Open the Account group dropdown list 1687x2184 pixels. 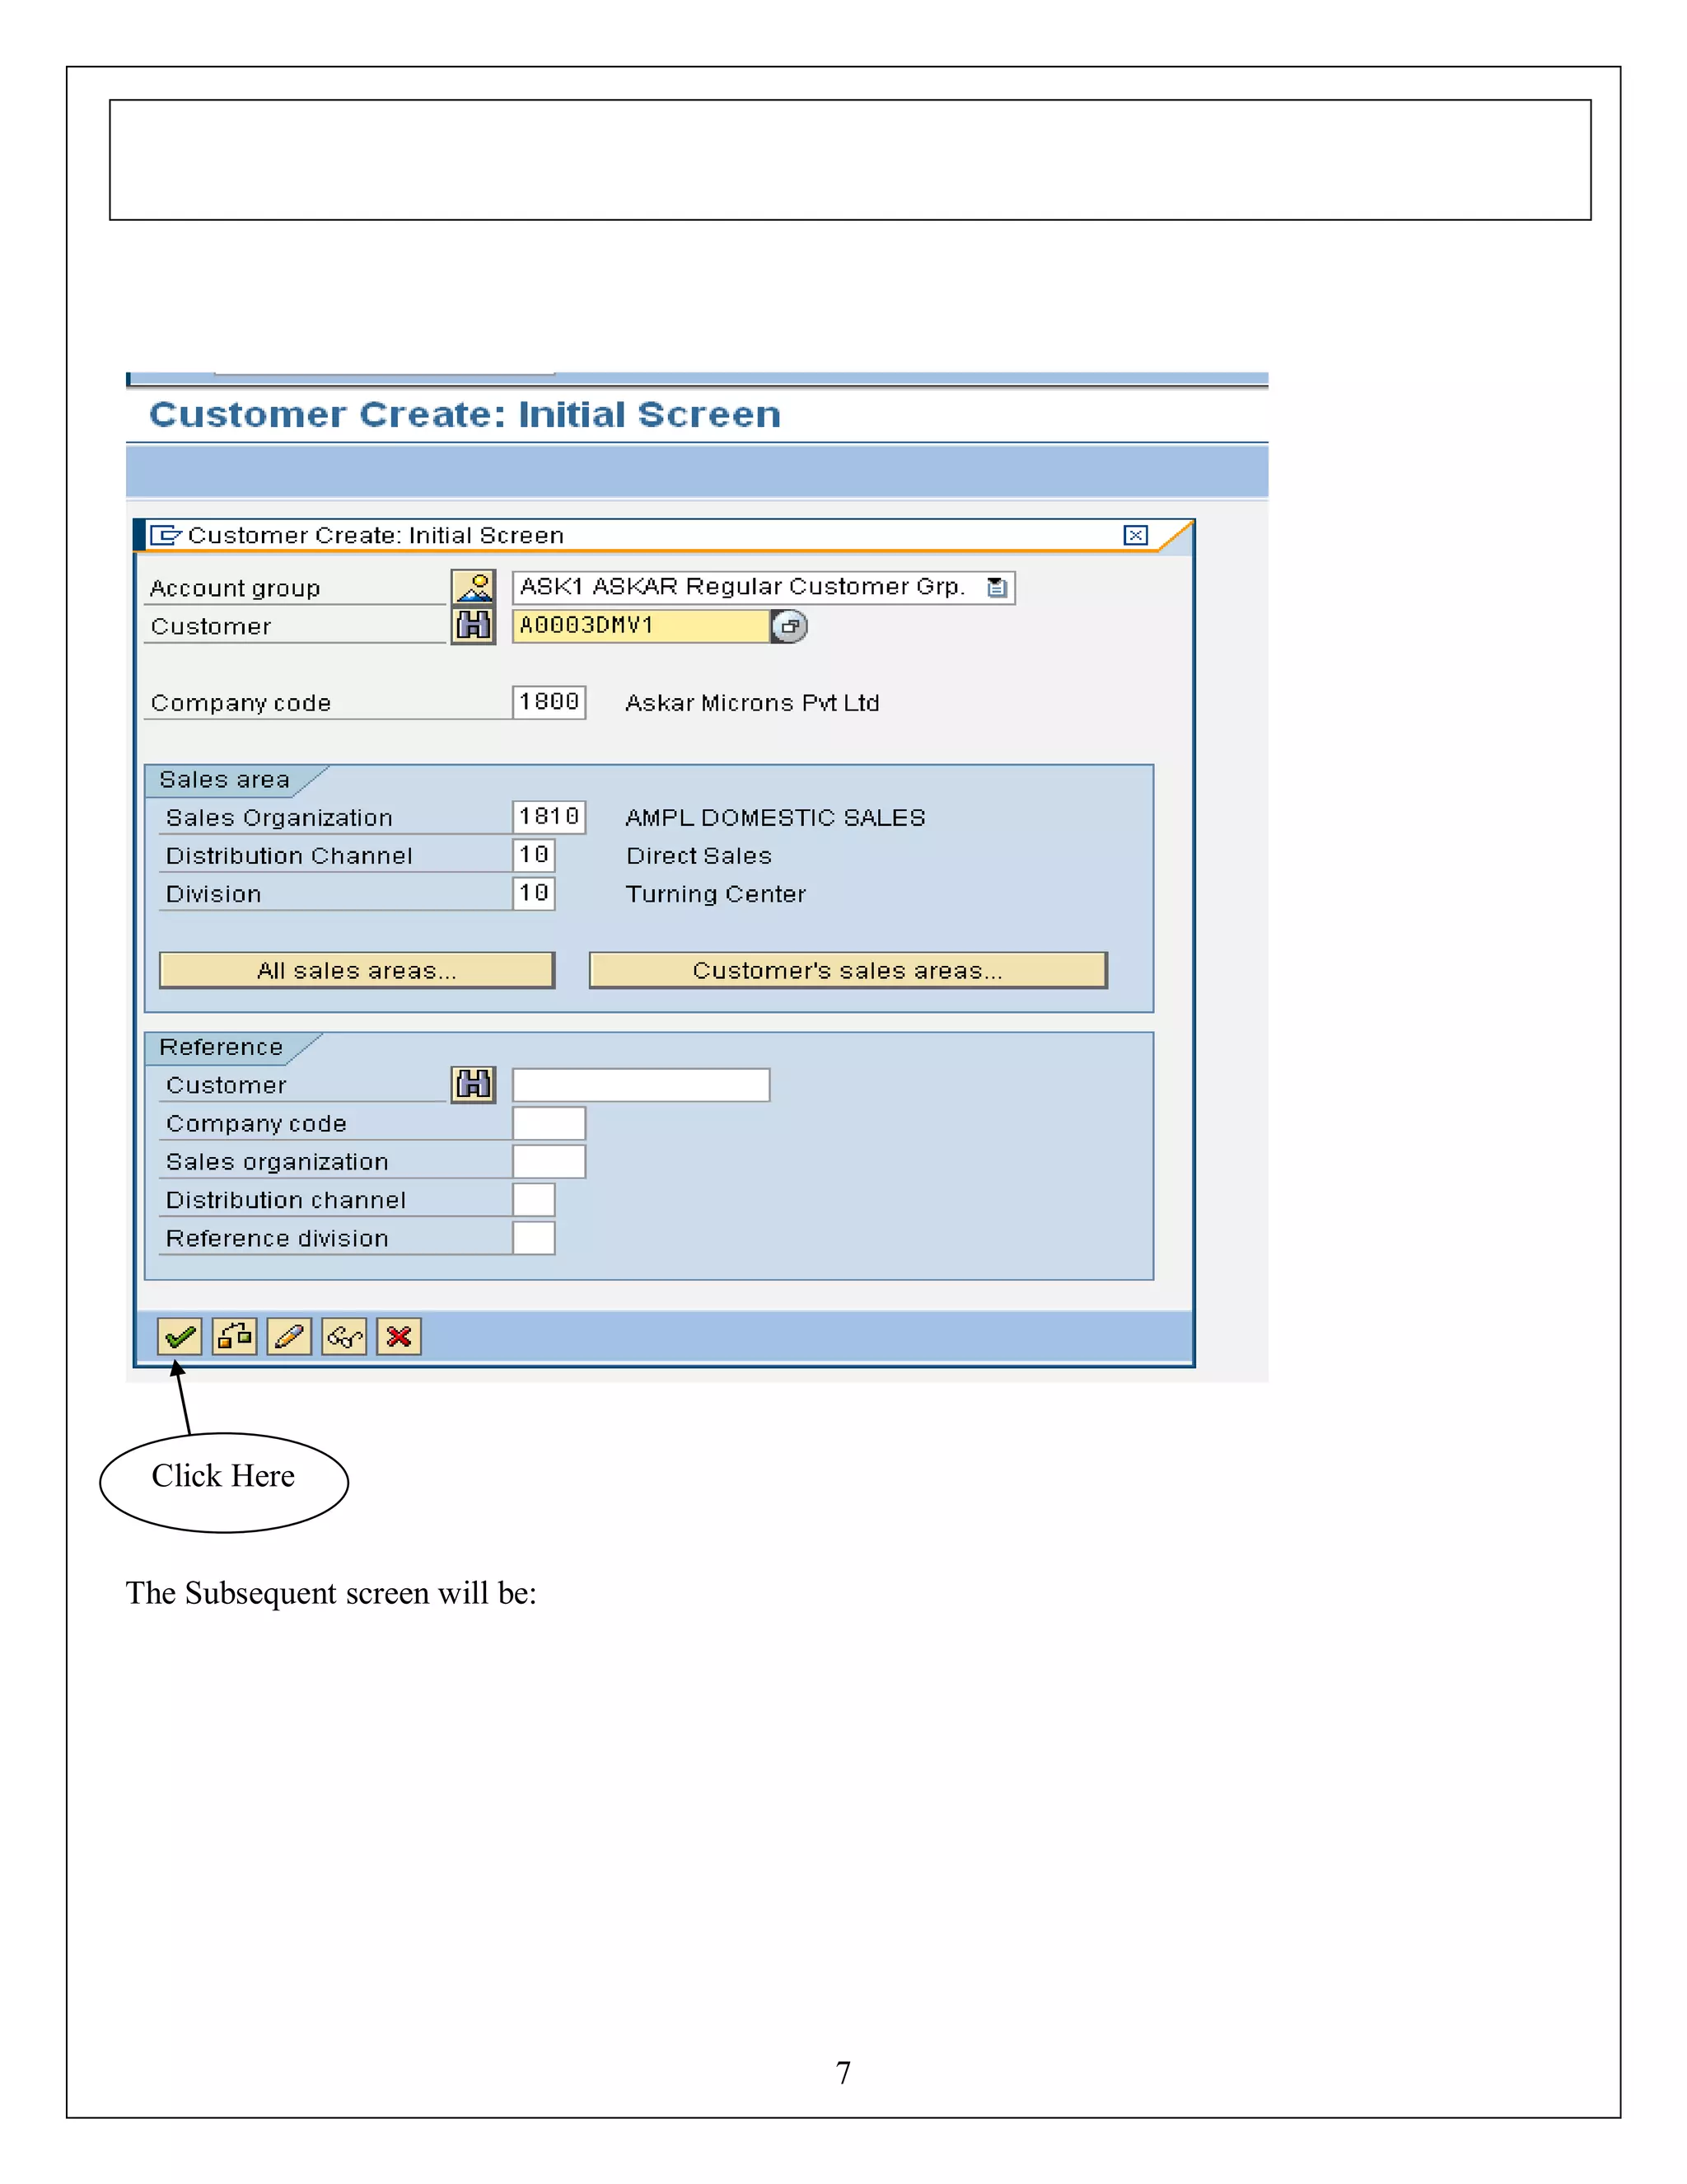[x=997, y=587]
